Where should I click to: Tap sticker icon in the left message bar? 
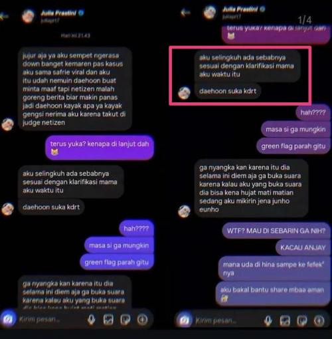point(125,320)
